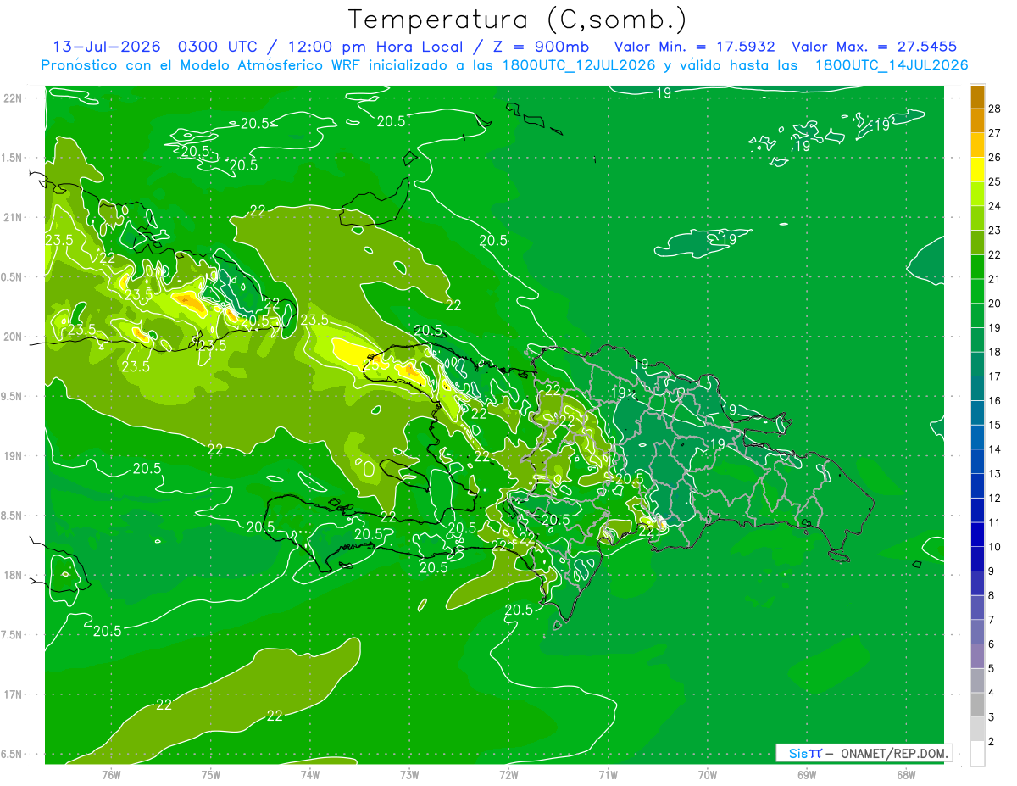Pick the white swatch below the 2 label
Image resolution: width=1017 pixels, height=786 pixels.
point(977,754)
